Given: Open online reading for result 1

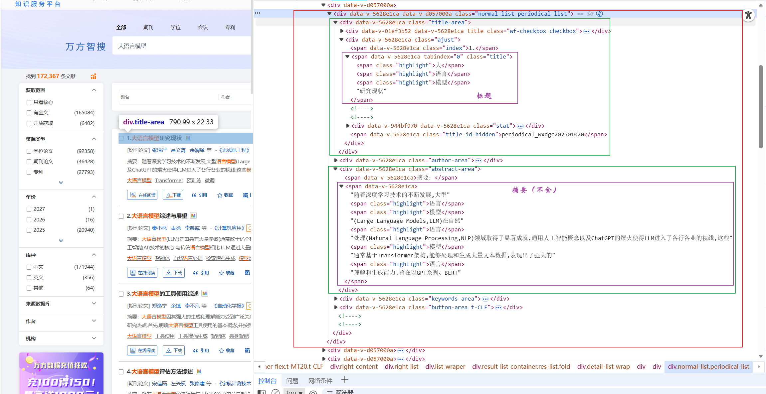Looking at the screenshot, I should [x=142, y=195].
